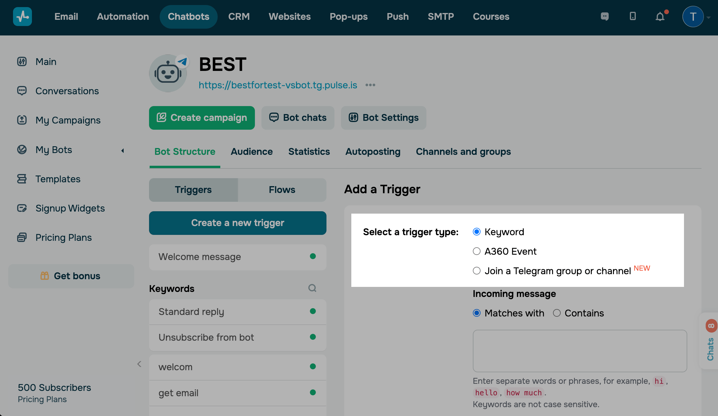Open the three-dots menu beside bot URL
This screenshot has height=416, width=718.
pos(370,85)
